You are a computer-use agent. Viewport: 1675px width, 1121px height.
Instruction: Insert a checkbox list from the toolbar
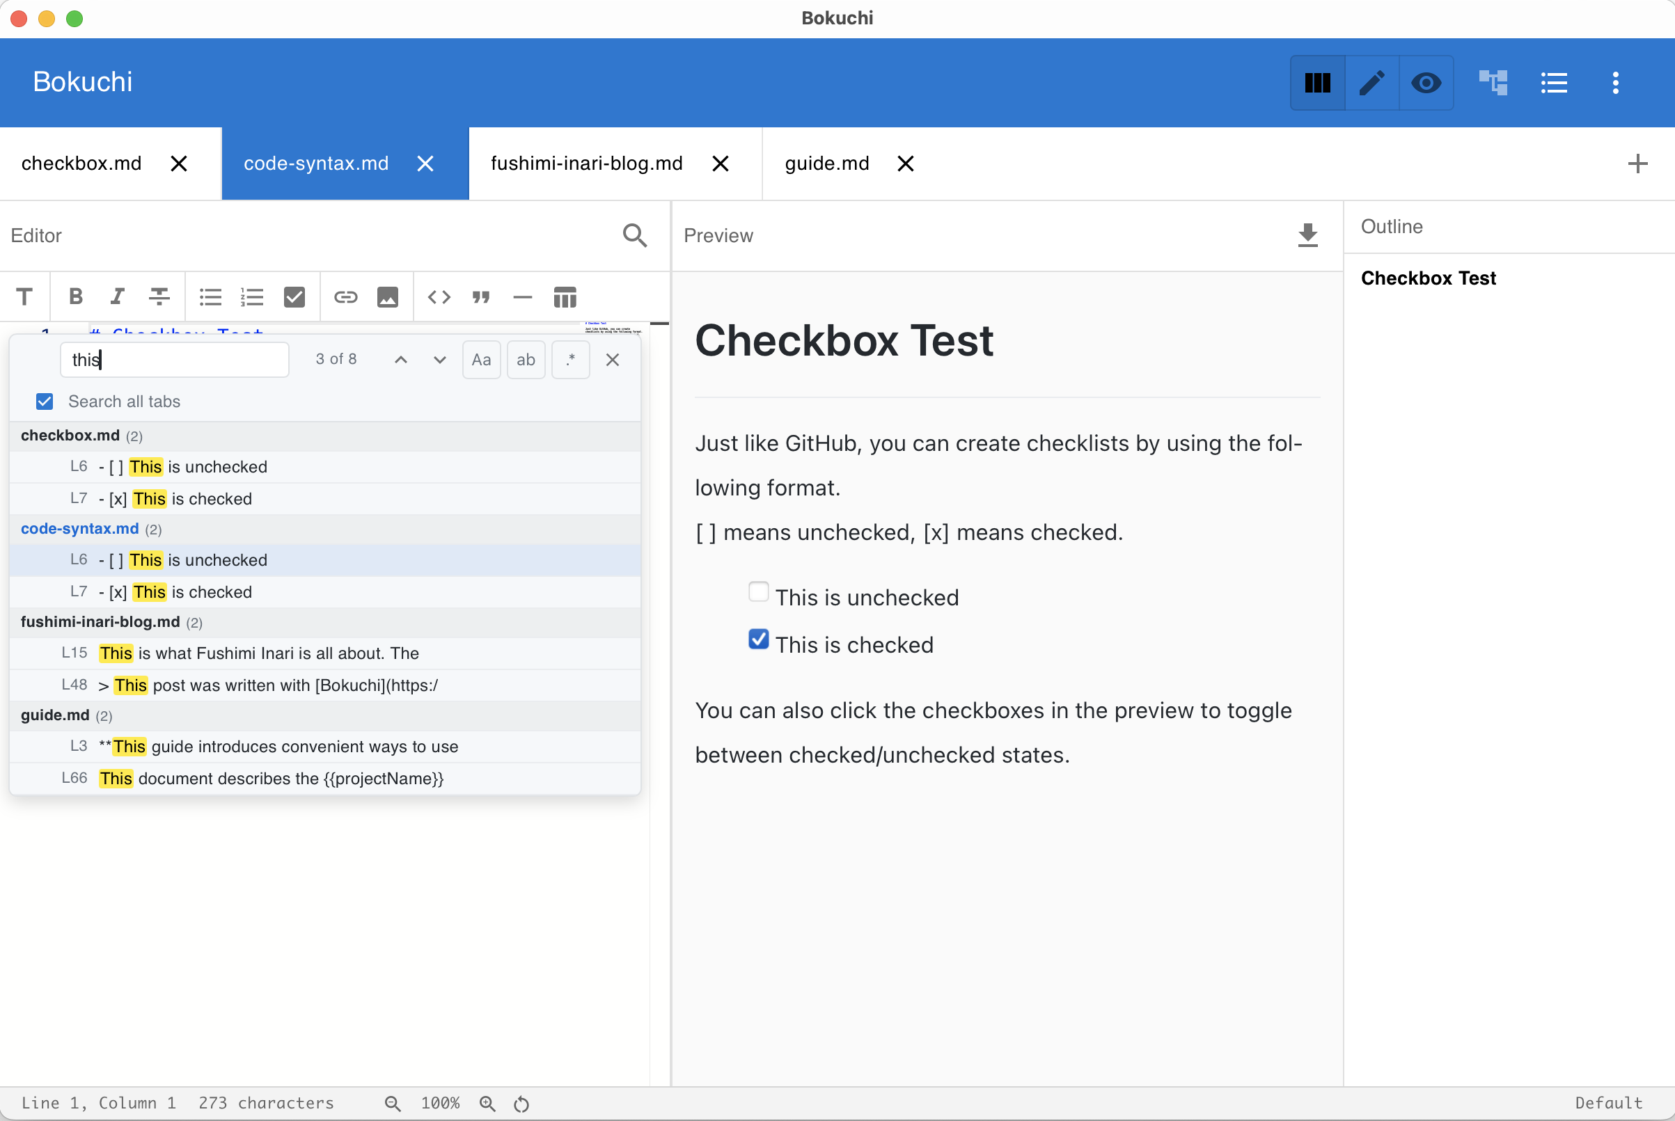point(294,296)
